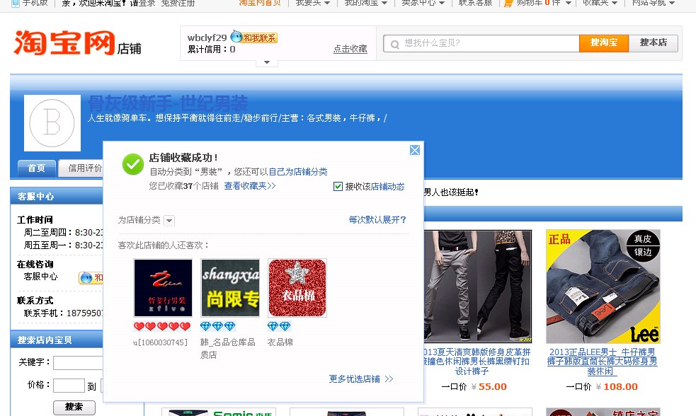The image size is (696, 416).
Task: Click the 请登录 link in top bar
Action: coord(142,3)
